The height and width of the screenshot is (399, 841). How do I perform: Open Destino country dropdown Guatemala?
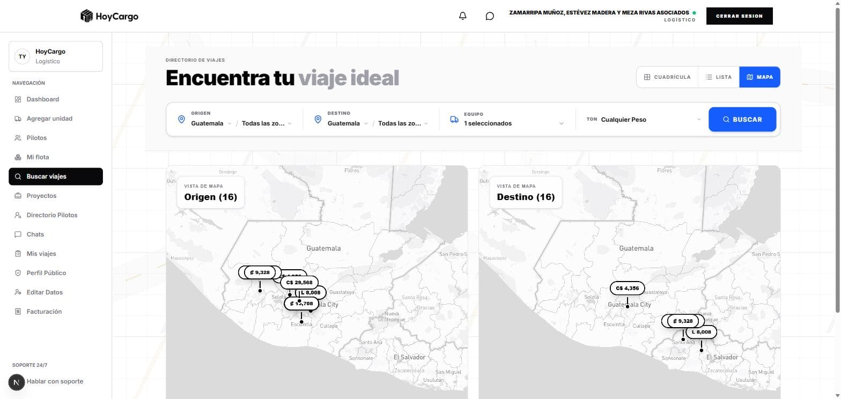click(x=348, y=123)
